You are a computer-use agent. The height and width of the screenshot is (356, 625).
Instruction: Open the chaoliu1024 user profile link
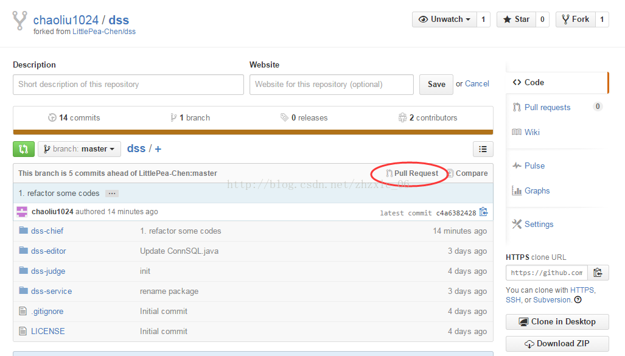(66, 20)
